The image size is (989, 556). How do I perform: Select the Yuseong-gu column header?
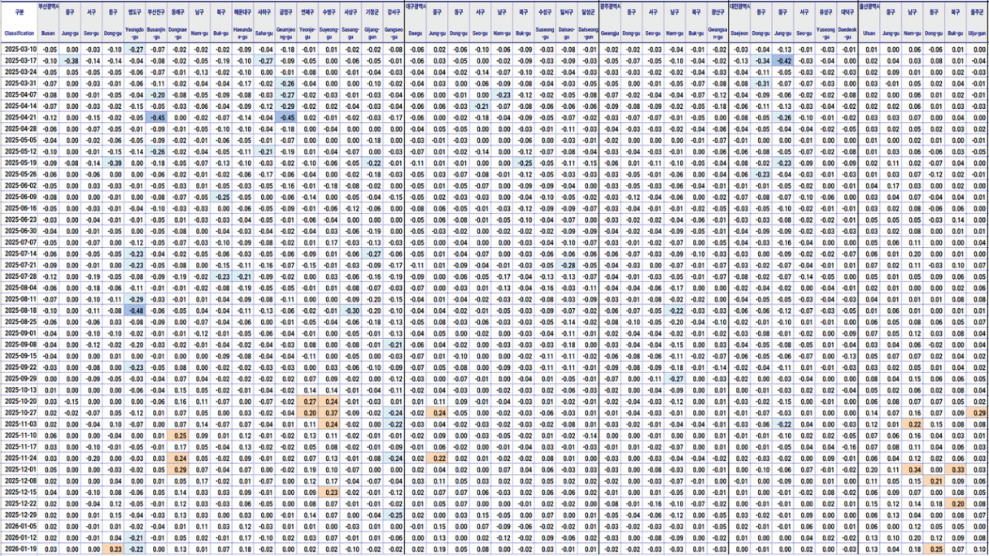pos(826,33)
